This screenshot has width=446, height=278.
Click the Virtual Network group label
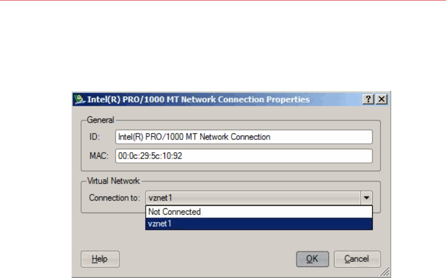click(113, 181)
